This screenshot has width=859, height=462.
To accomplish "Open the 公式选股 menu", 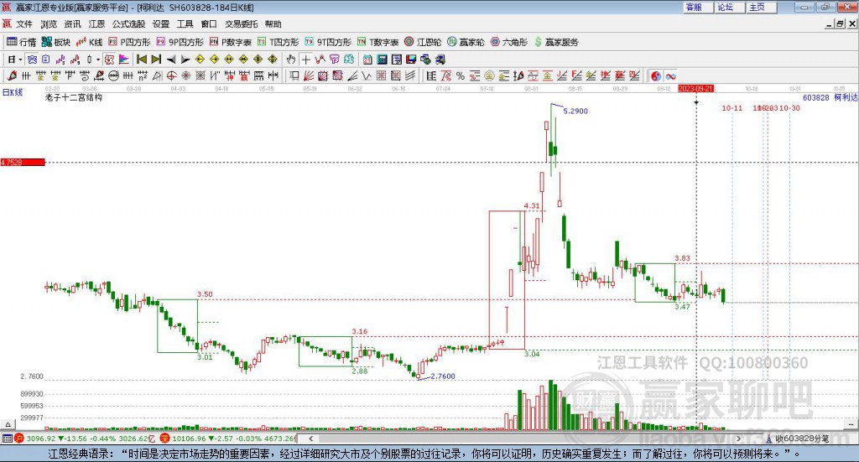I will tap(128, 24).
